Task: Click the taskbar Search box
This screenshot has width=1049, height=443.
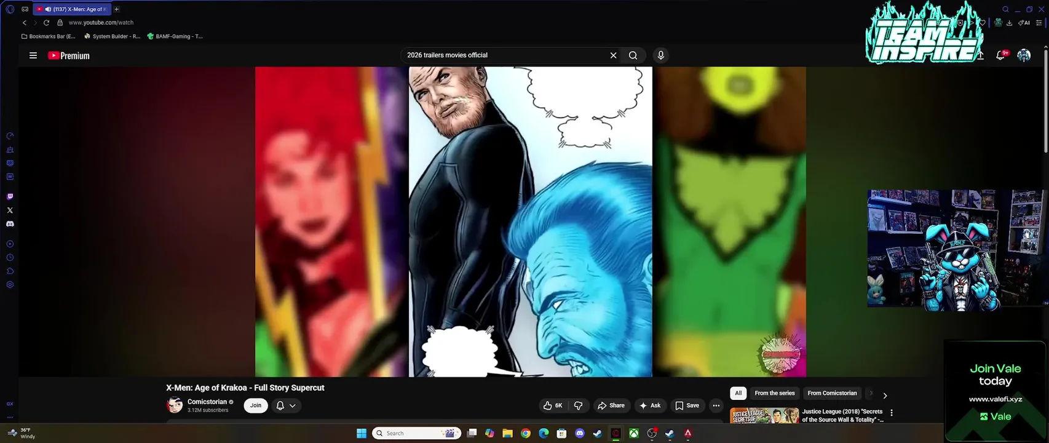Action: [417, 433]
